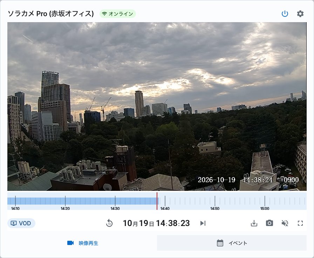This screenshot has width=314, height=258.
Task: Click 14:40 tick on the timeline
Action: 165,203
